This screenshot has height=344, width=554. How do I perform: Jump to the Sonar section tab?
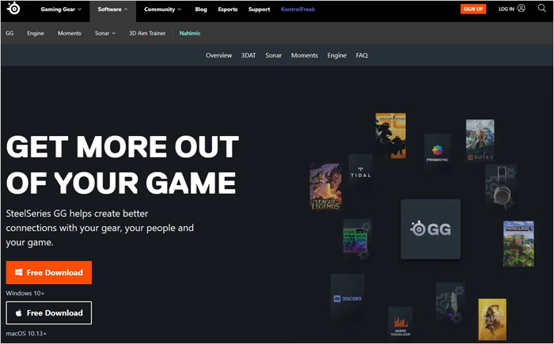click(274, 55)
